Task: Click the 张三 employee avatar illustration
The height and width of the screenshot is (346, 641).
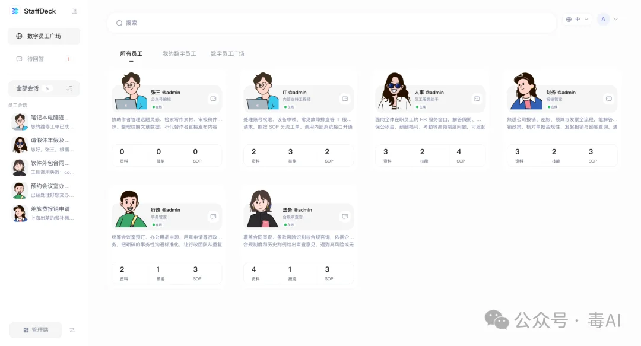Action: pyautogui.click(x=131, y=91)
